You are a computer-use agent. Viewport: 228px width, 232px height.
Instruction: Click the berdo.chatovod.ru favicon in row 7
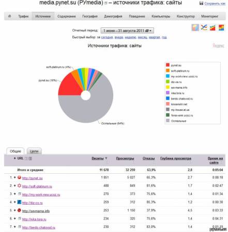(20, 227)
